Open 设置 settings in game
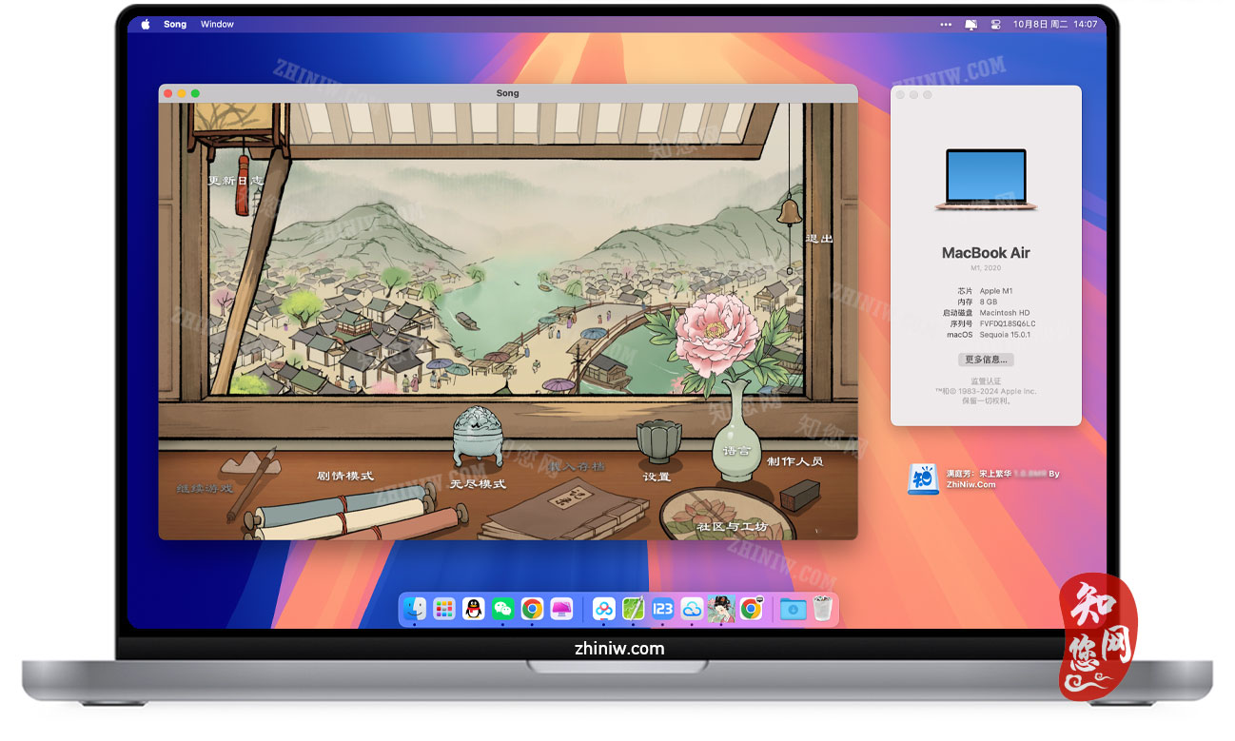 click(x=657, y=477)
